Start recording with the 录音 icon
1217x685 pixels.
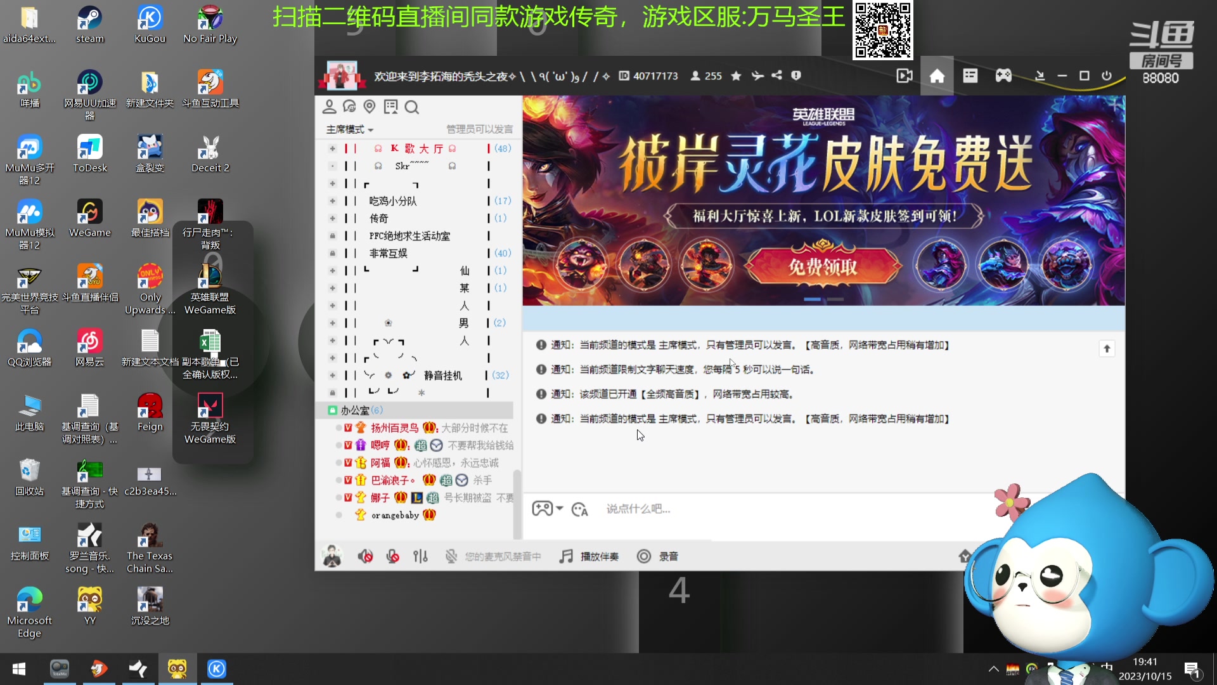pos(658,556)
